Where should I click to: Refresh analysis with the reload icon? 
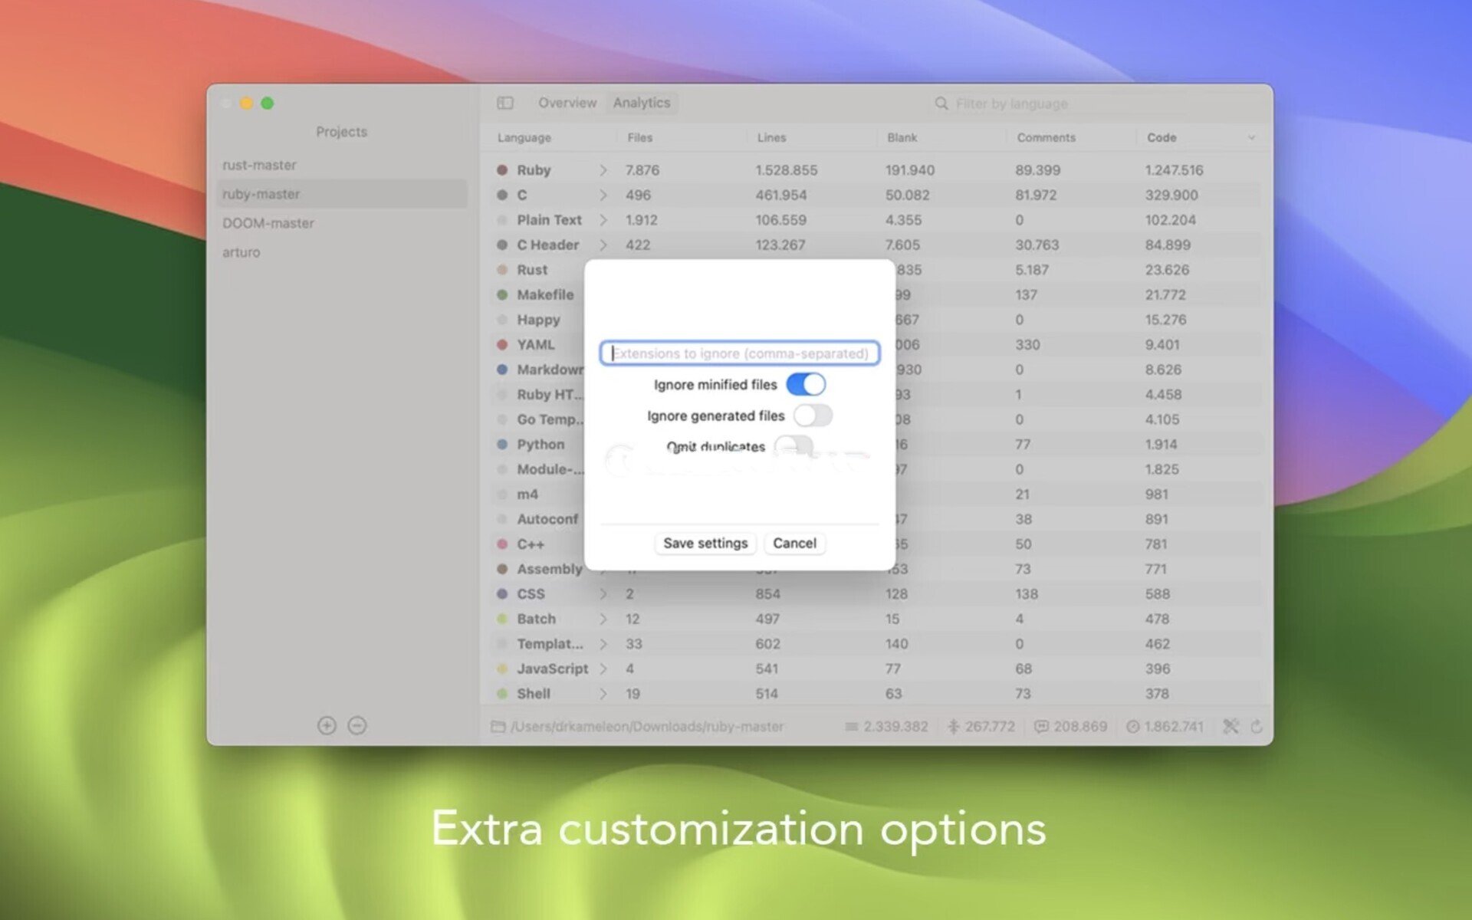click(1257, 726)
